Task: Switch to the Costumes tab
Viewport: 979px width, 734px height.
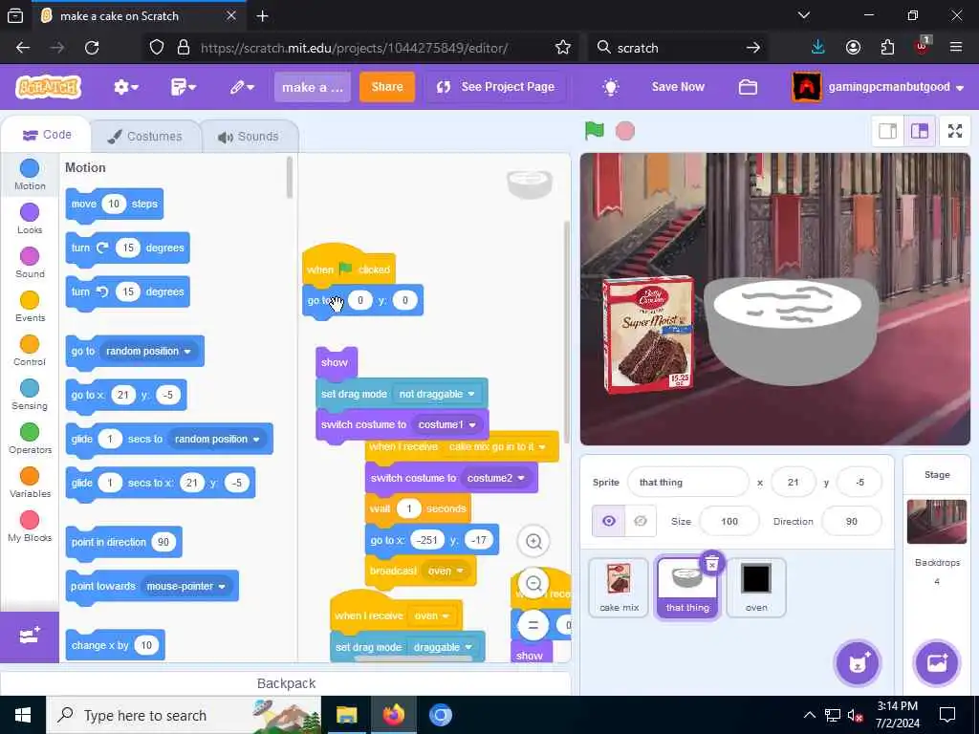Action: click(145, 136)
